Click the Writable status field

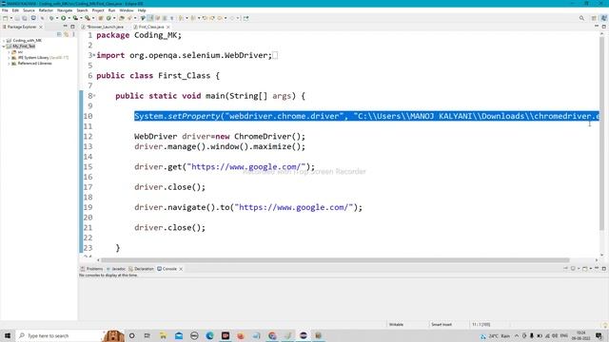(396, 325)
